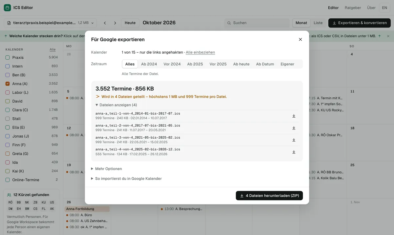The image size is (394, 235).
Task: Open the A. RÖ Oskar event
Action: click(327, 135)
